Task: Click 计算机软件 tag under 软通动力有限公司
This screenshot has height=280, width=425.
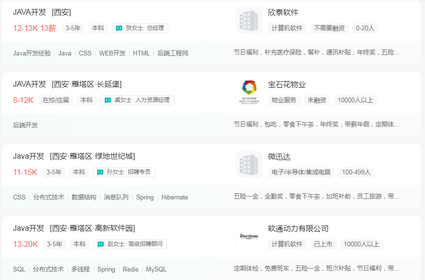Action: pyautogui.click(x=287, y=244)
